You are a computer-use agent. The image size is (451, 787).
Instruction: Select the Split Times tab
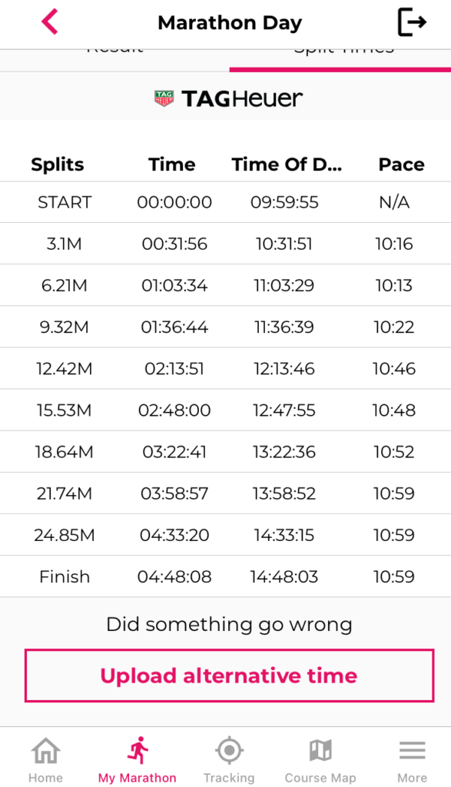point(344,49)
